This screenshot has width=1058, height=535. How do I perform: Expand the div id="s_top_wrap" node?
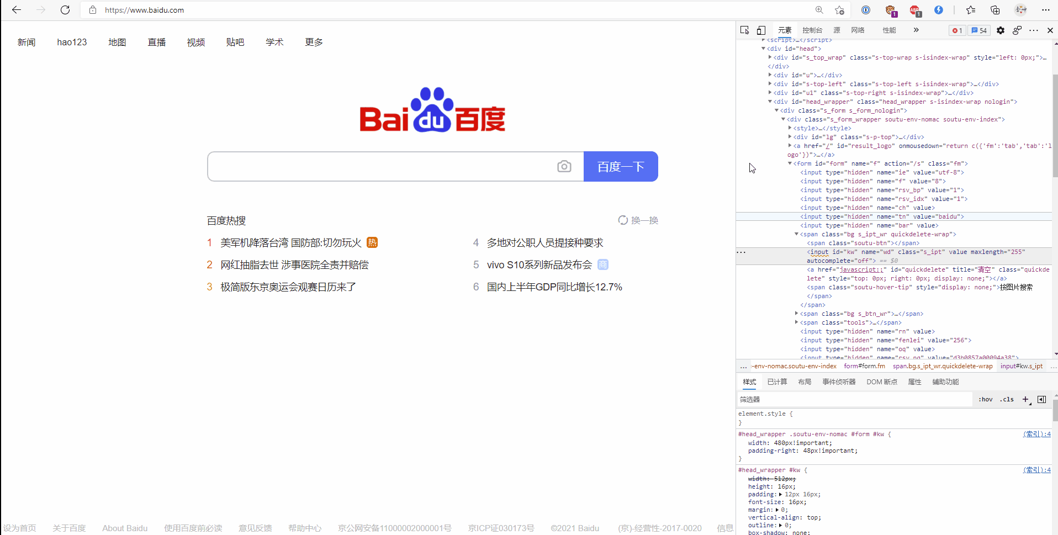770,57
